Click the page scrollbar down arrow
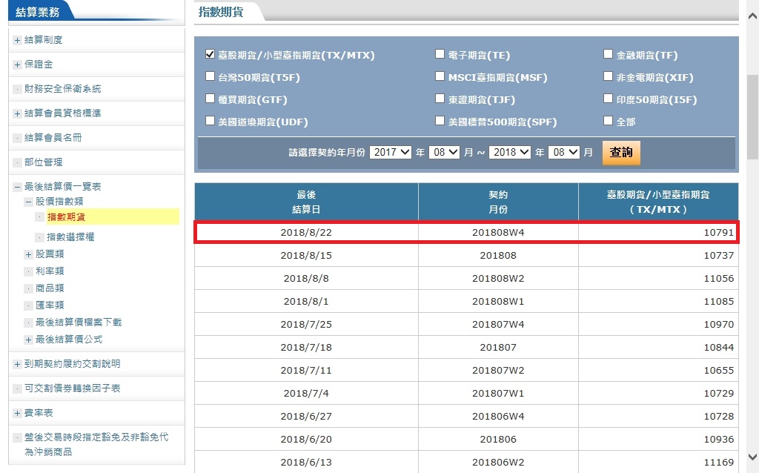This screenshot has width=759, height=473. [x=752, y=457]
